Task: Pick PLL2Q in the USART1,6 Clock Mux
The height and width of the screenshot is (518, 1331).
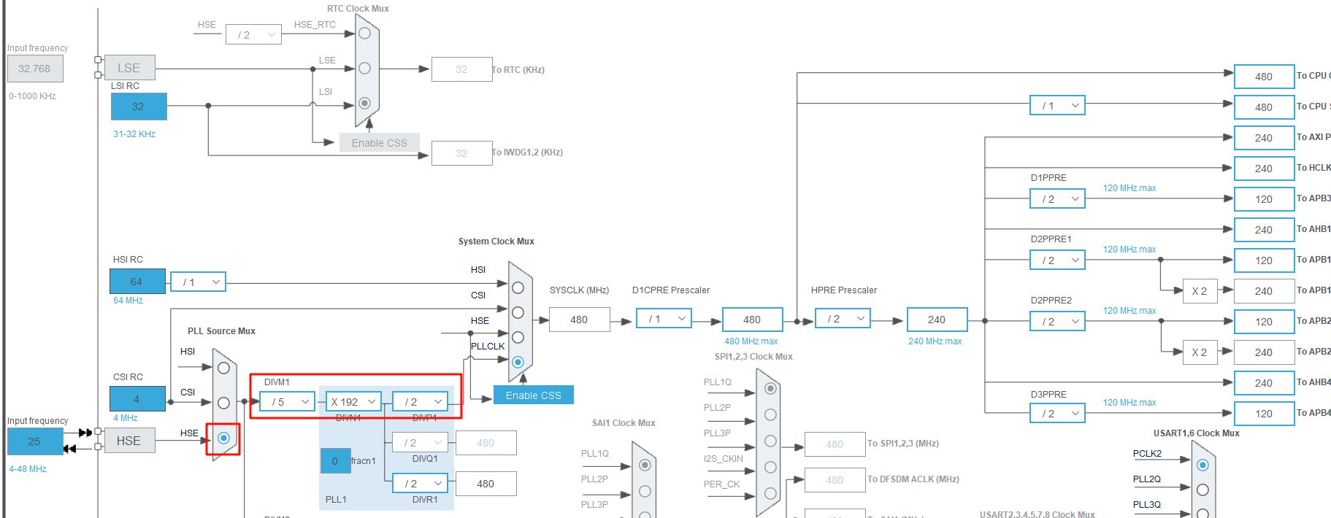Action: tap(1202, 490)
